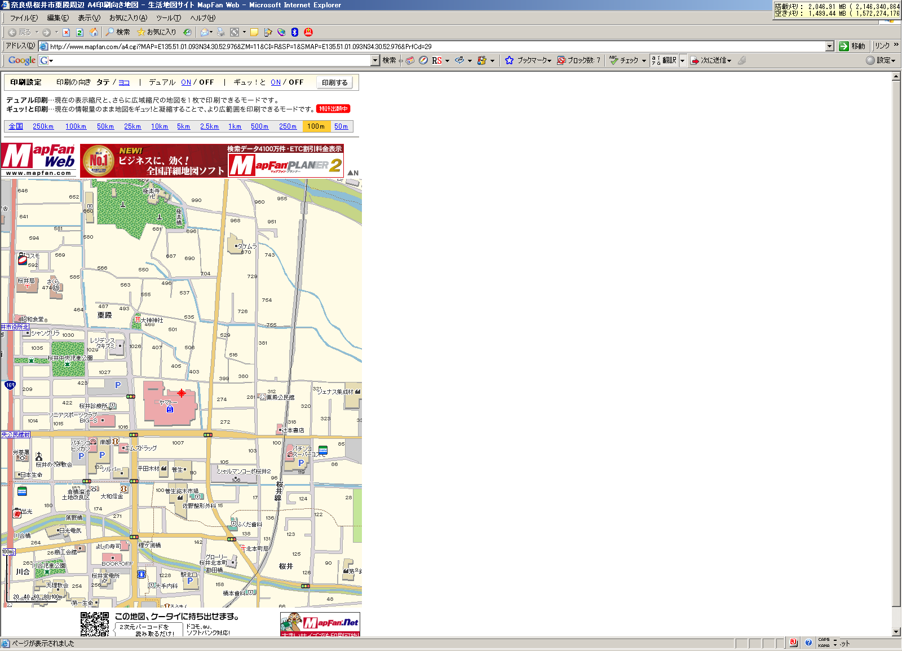Switch print orientation to ヨコ
Viewport: 902px width, 651px height.
click(124, 82)
